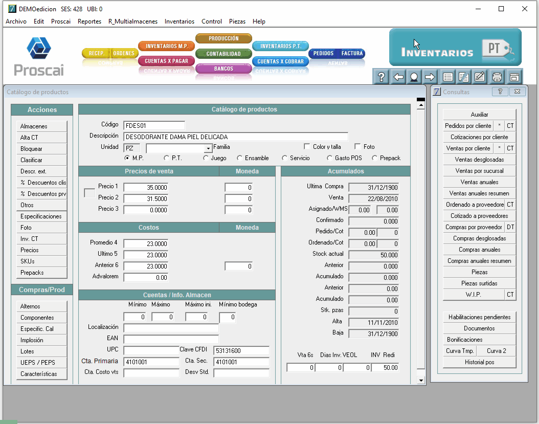Open the INVENTARIOS P.T. module
The height and width of the screenshot is (424, 539).
(281, 46)
